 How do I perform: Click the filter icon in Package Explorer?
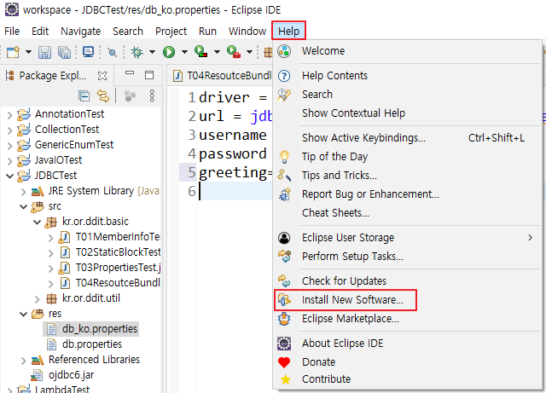coord(130,96)
